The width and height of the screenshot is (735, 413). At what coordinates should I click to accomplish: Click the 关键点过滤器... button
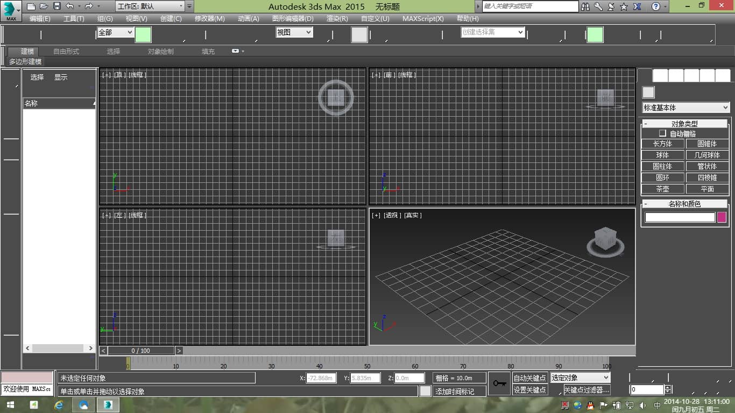pyautogui.click(x=586, y=390)
